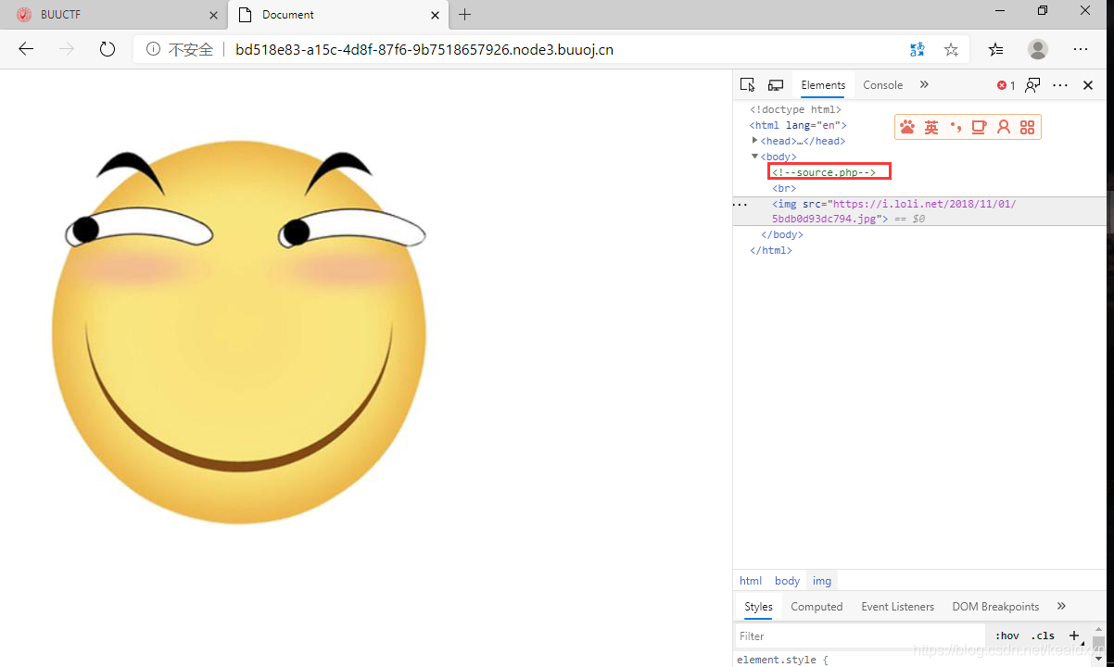Viewport: 1114px width, 667px height.
Task: Toggle the punctuation icon in IME toolbar
Action: coord(956,128)
